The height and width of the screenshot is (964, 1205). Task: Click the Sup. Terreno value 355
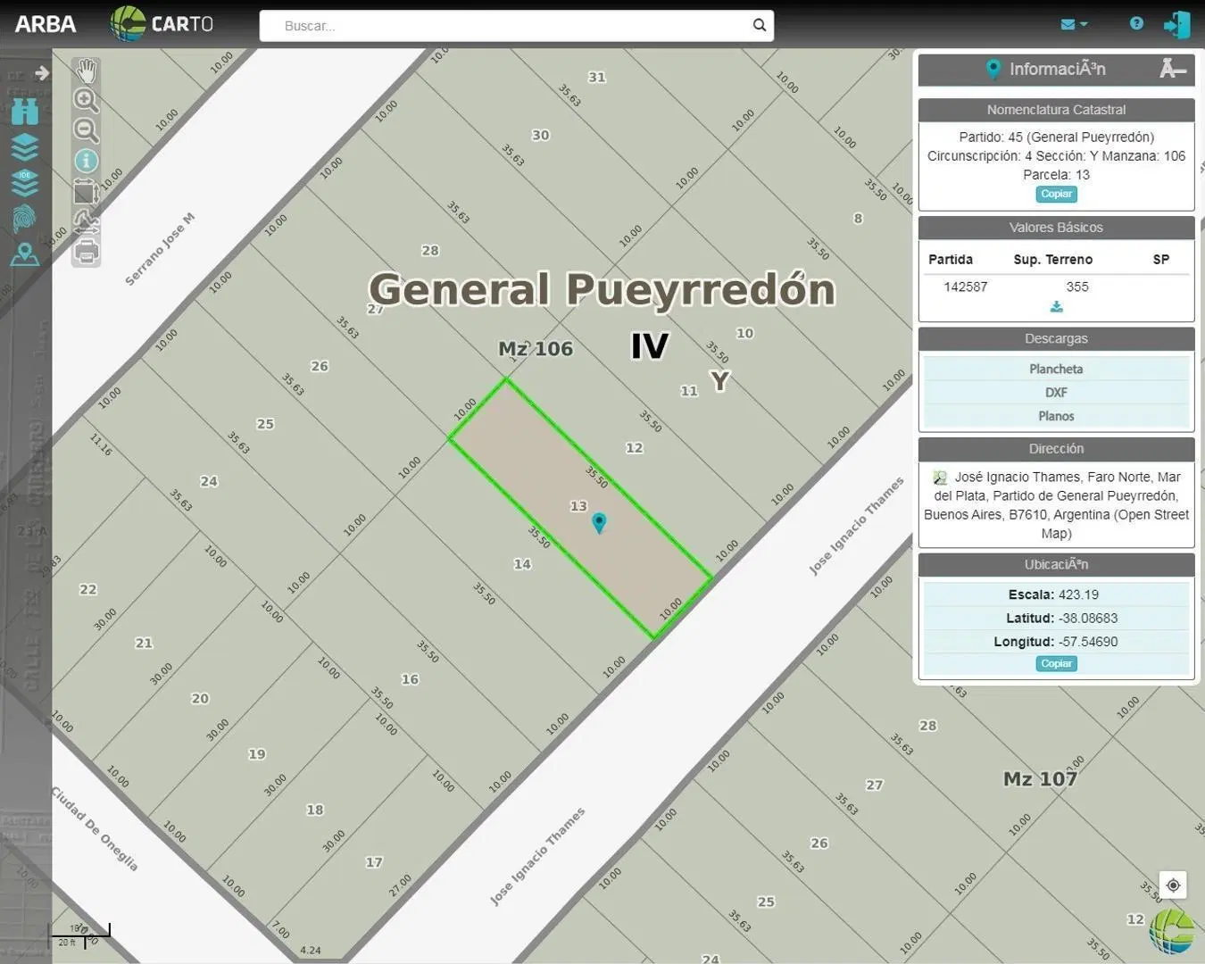coord(1077,287)
